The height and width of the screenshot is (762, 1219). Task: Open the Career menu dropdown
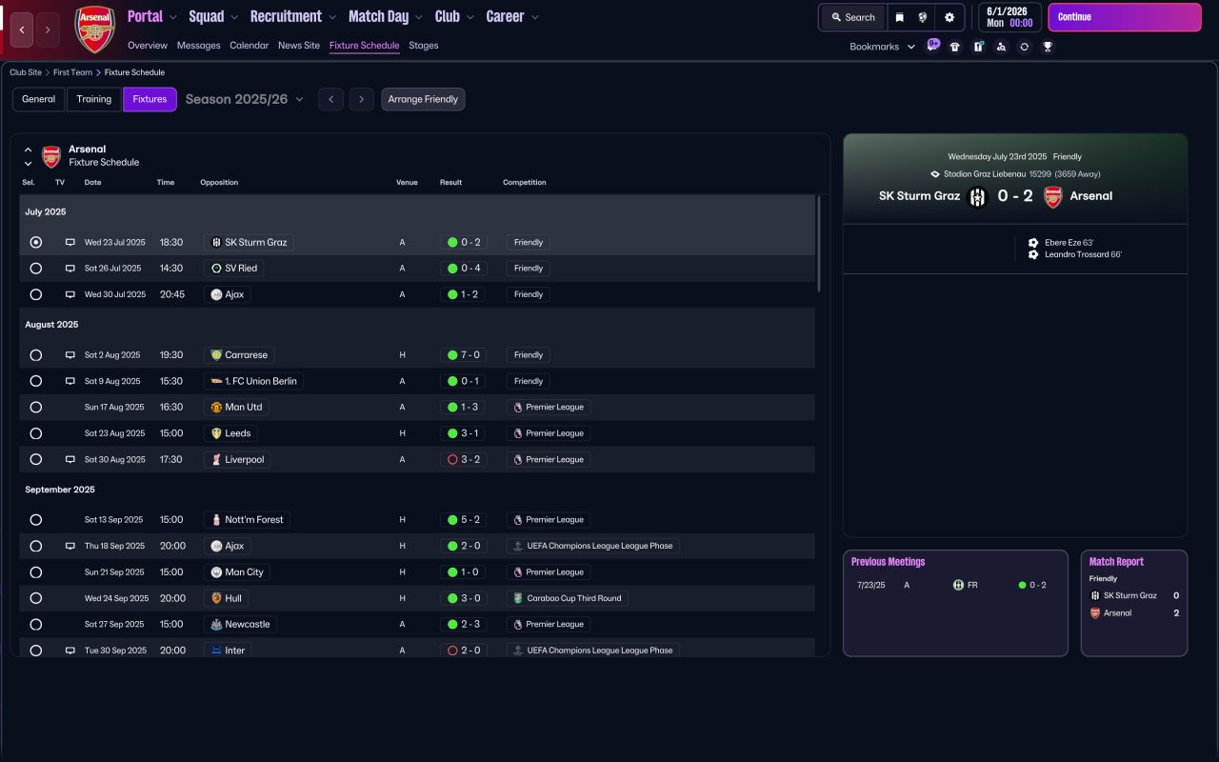(x=512, y=16)
